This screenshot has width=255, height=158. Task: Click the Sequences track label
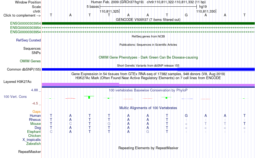pyautogui.click(x=32, y=48)
